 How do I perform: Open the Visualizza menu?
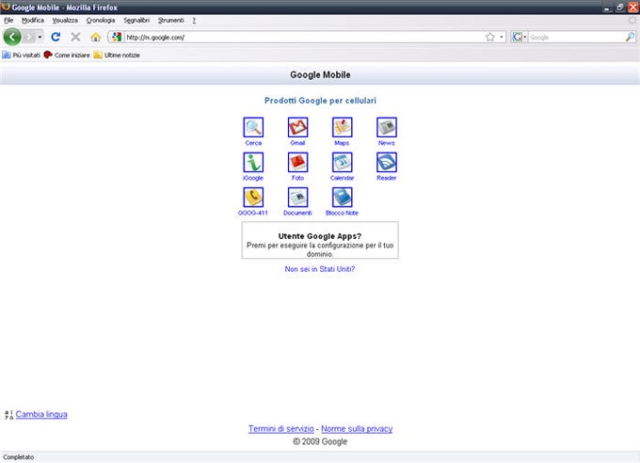coord(65,21)
